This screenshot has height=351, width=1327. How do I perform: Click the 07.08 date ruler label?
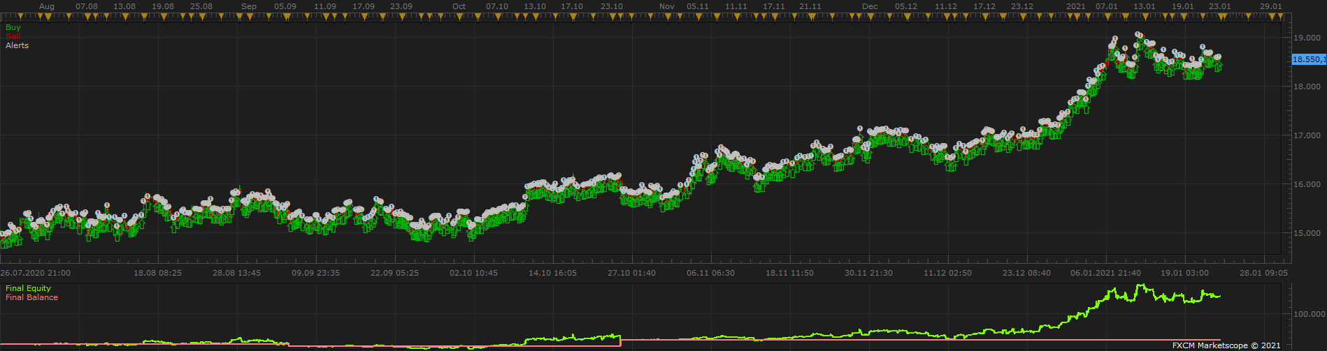87,6
